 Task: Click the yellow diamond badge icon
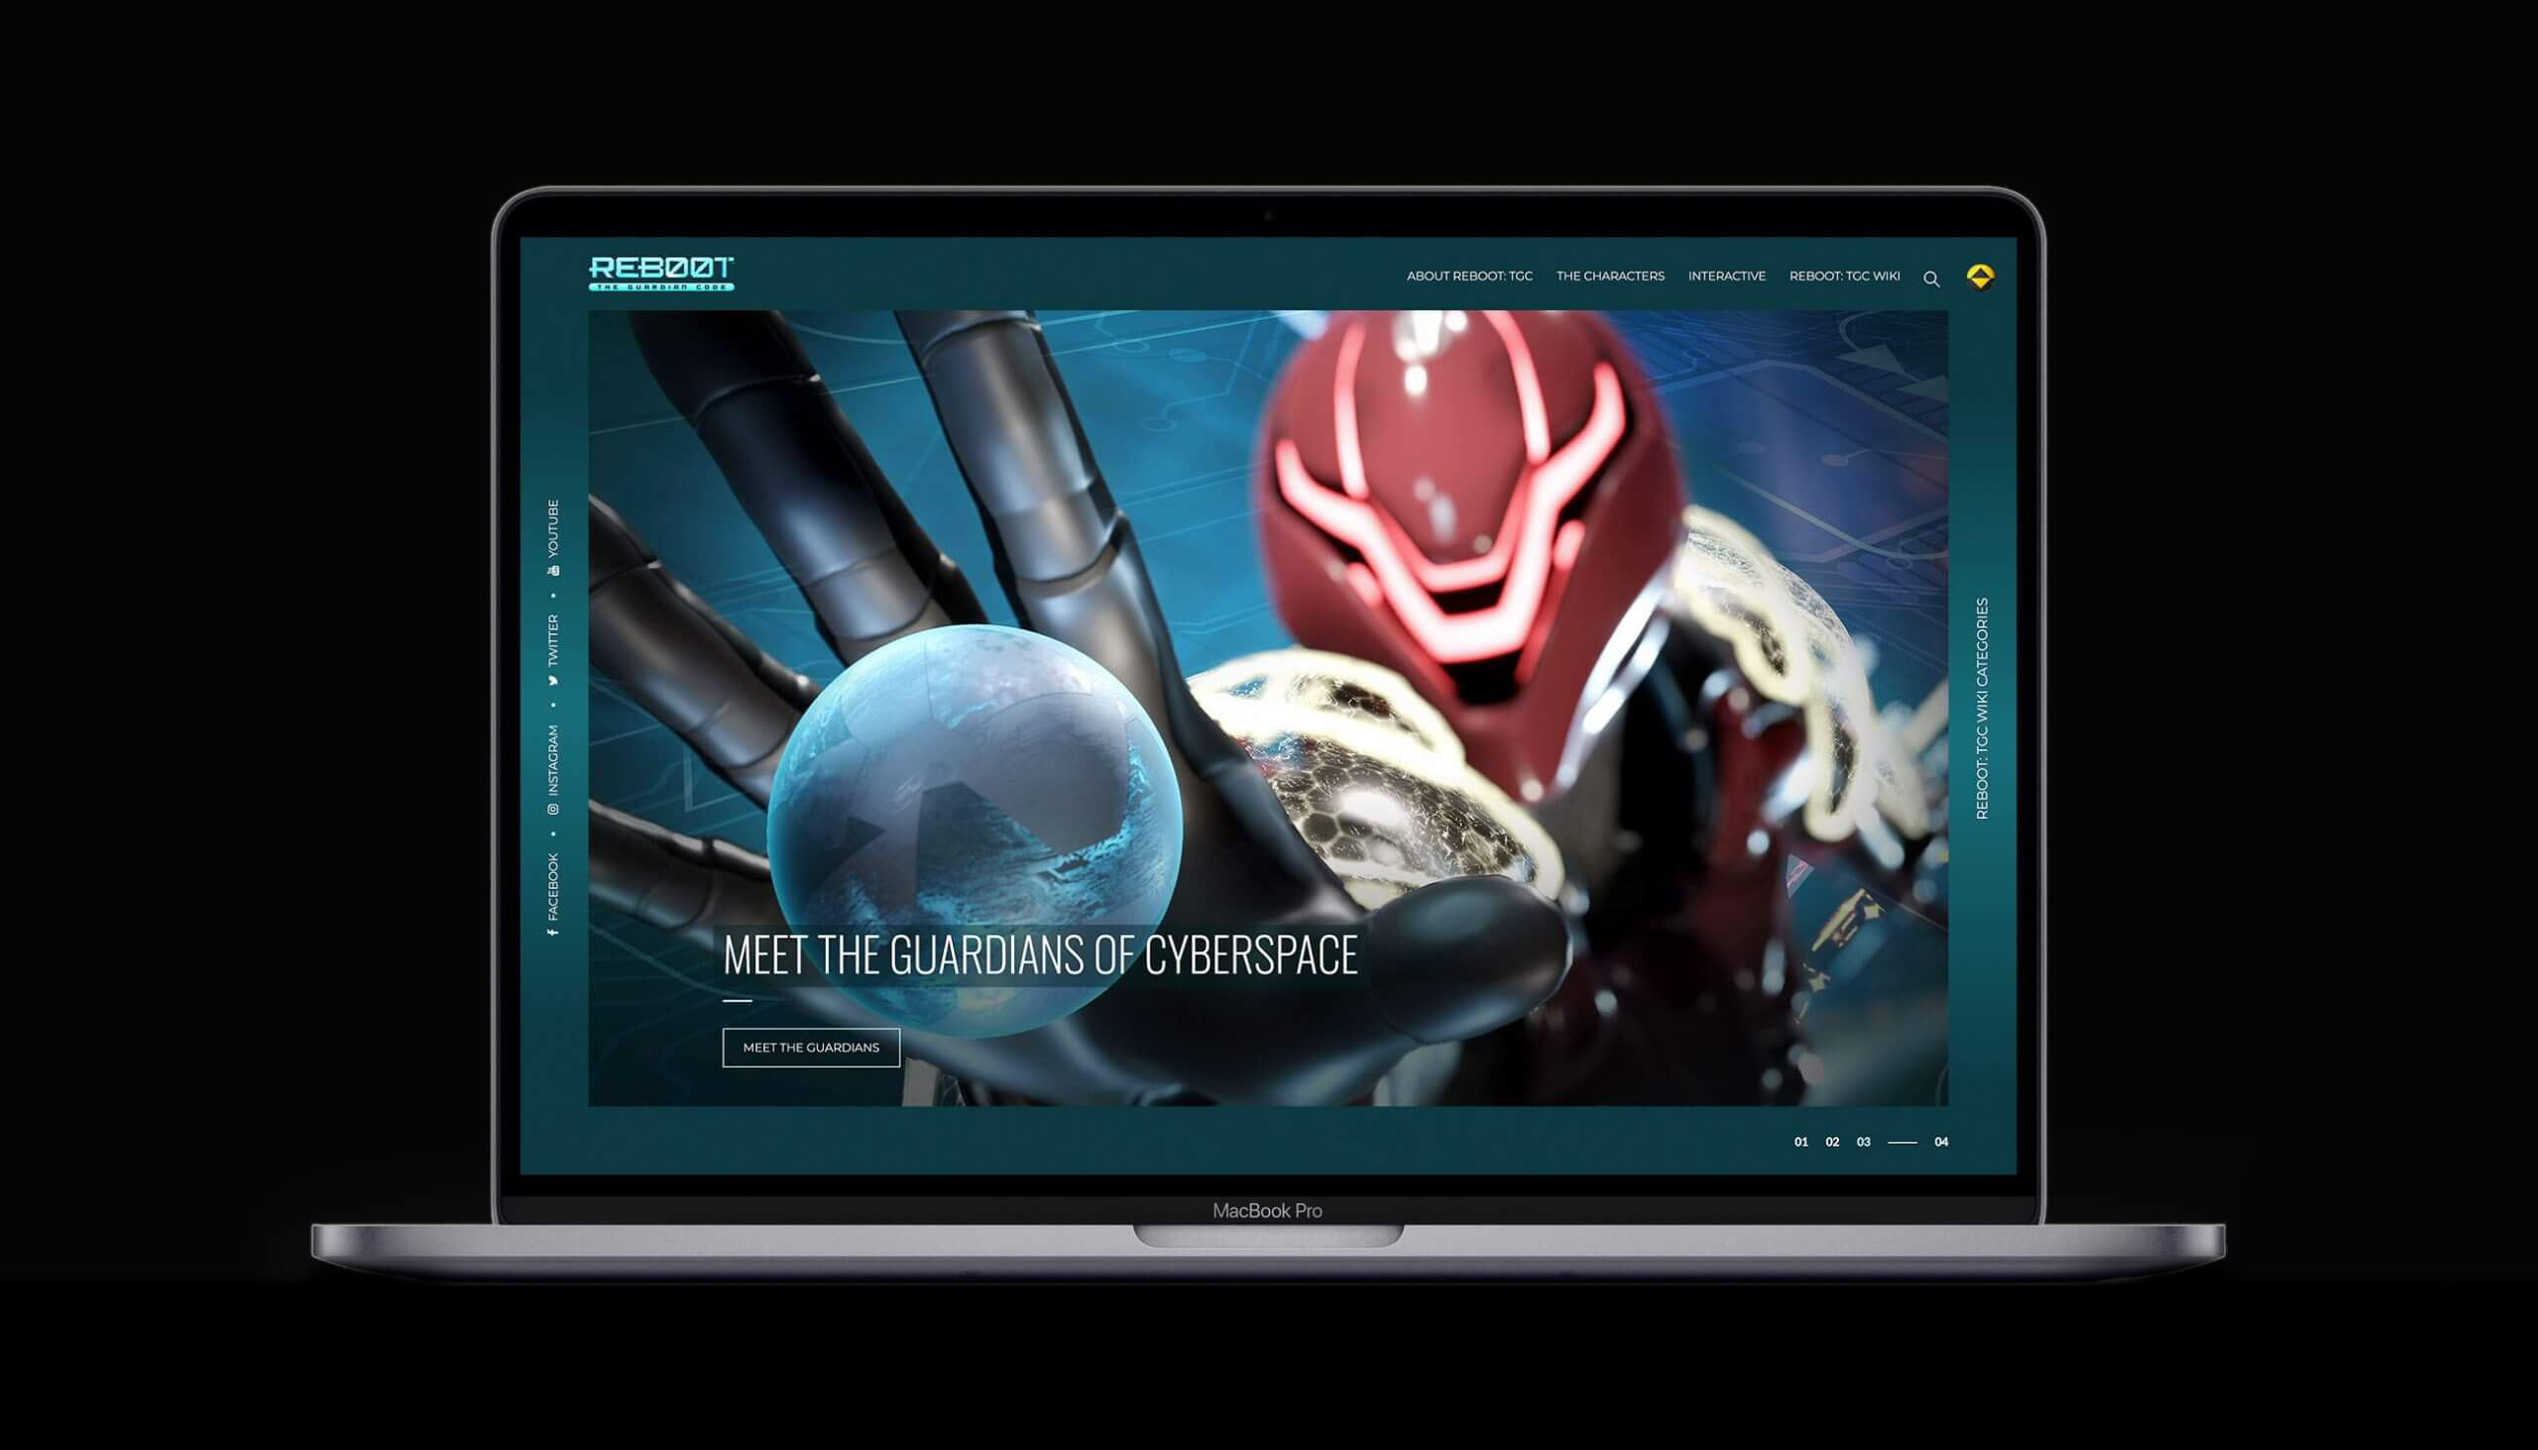(x=1980, y=277)
